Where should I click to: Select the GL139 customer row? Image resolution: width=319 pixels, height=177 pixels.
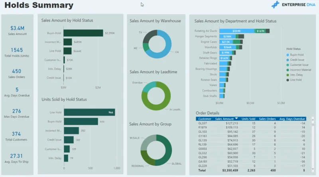click(x=251, y=140)
